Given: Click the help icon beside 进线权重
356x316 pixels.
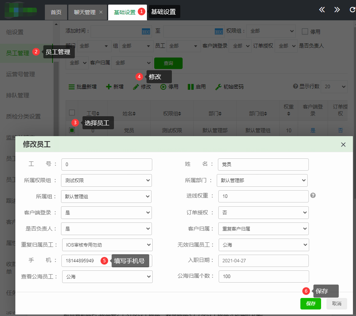Looking at the screenshot, I should pos(313,196).
